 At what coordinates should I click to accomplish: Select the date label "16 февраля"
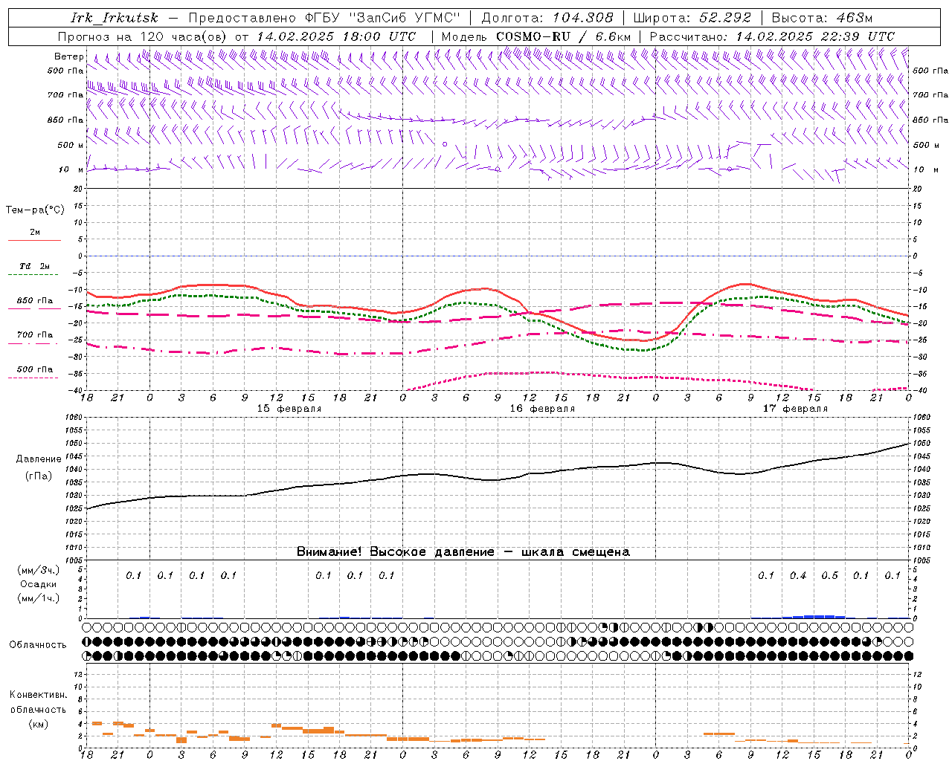tap(542, 409)
